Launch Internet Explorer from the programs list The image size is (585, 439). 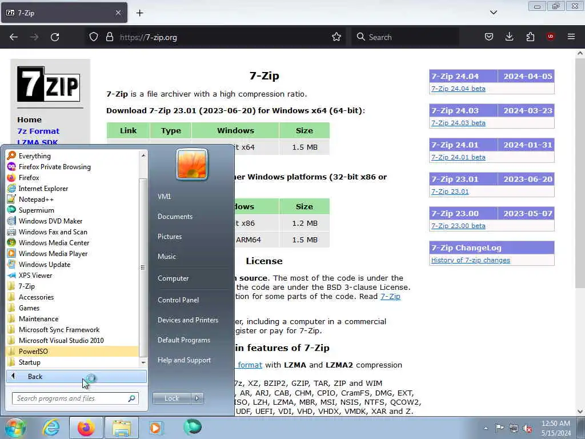coord(43,188)
